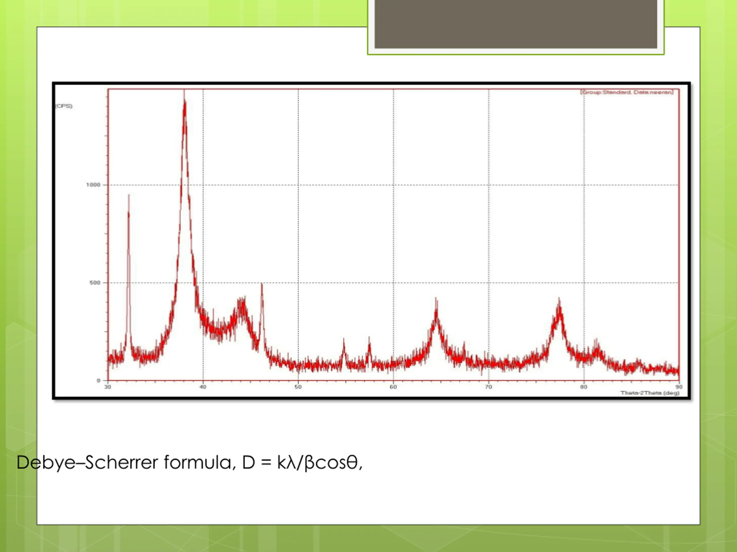The width and height of the screenshot is (737, 552).
Task: Click the Group:Standard Data label in chart
Action: [x=627, y=92]
